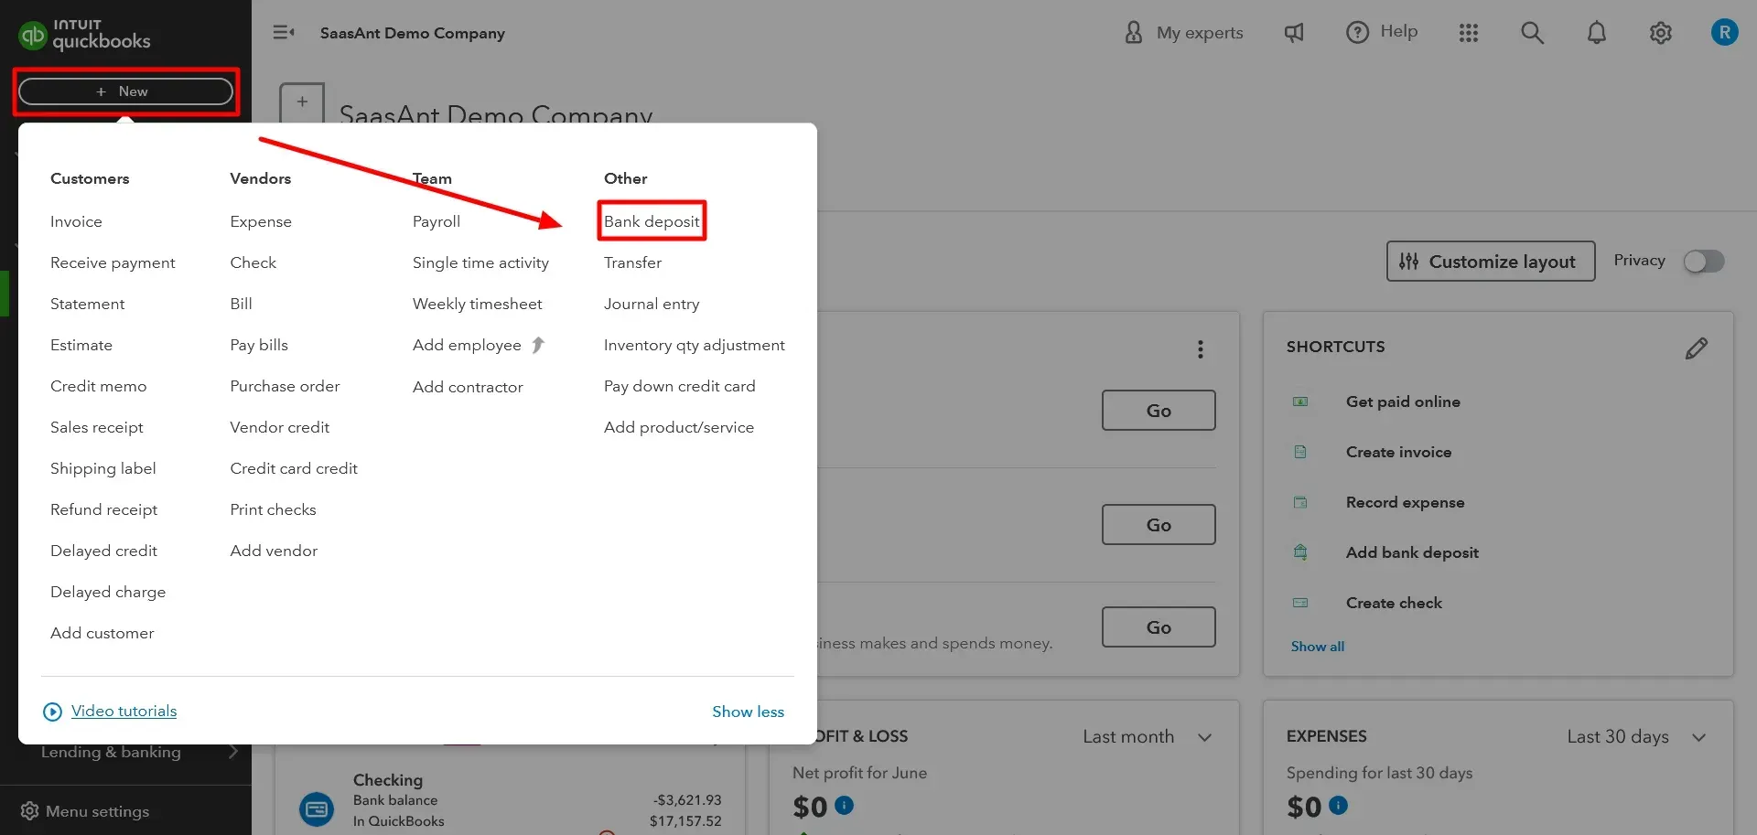1757x835 pixels.
Task: Choose Add customer under Customers
Action: (102, 633)
